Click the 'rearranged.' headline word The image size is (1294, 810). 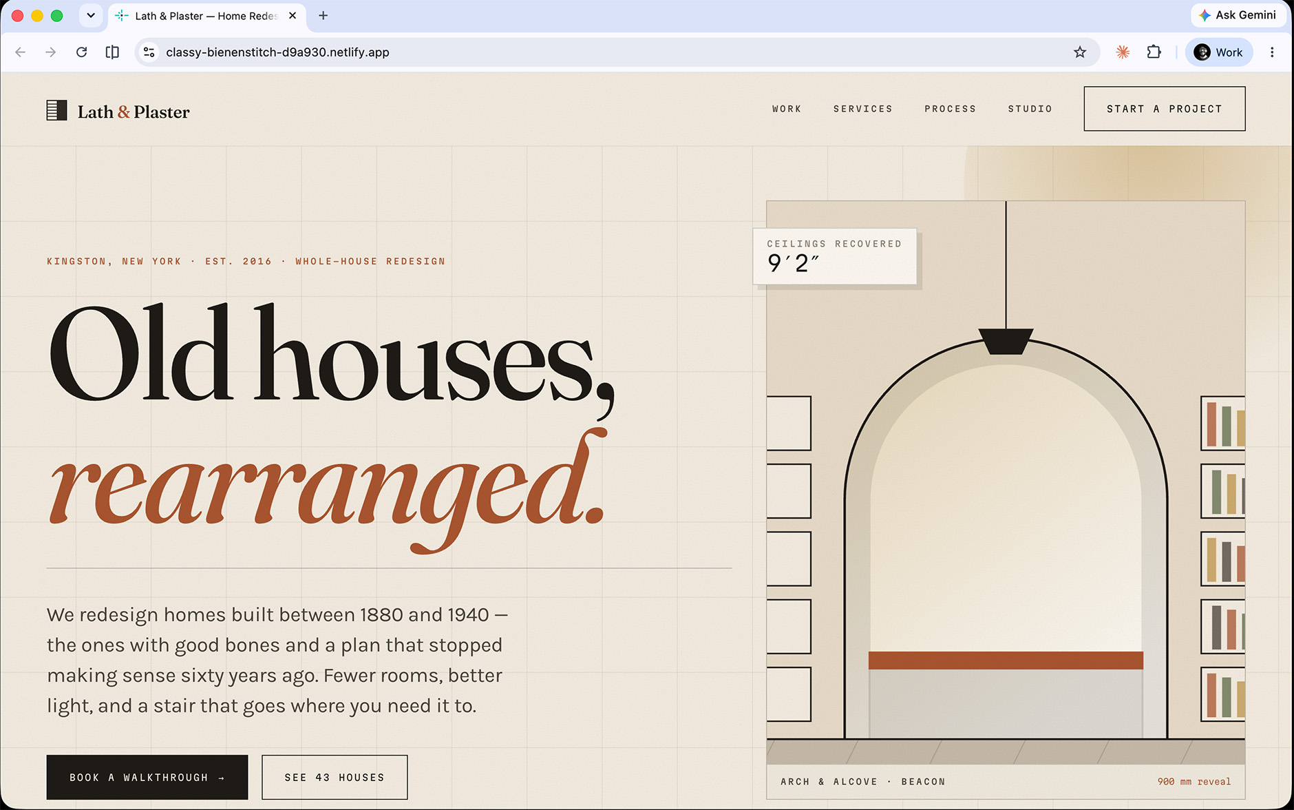[x=327, y=489]
